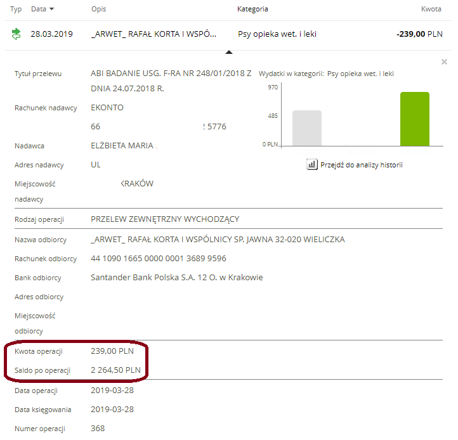Click the description '_ARWET_ RAFAŁ KORTA I WSPÓ...'

154,34
